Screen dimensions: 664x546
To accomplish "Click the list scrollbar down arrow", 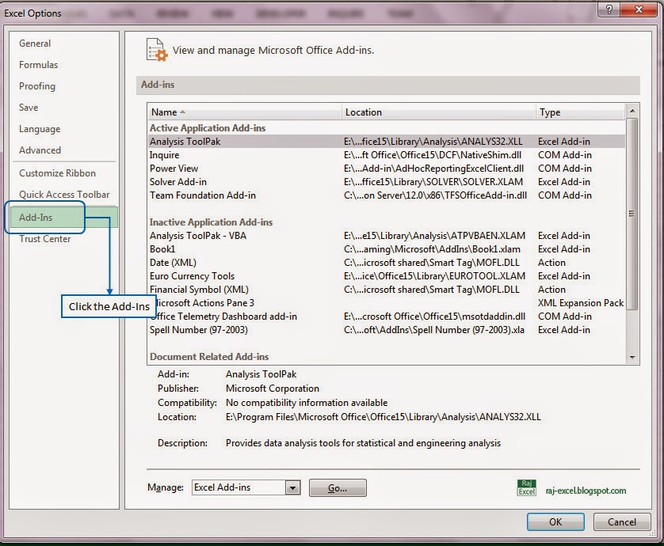I will click(632, 358).
